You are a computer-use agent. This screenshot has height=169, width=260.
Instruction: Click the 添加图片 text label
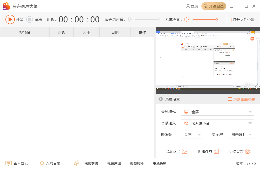tap(173, 152)
